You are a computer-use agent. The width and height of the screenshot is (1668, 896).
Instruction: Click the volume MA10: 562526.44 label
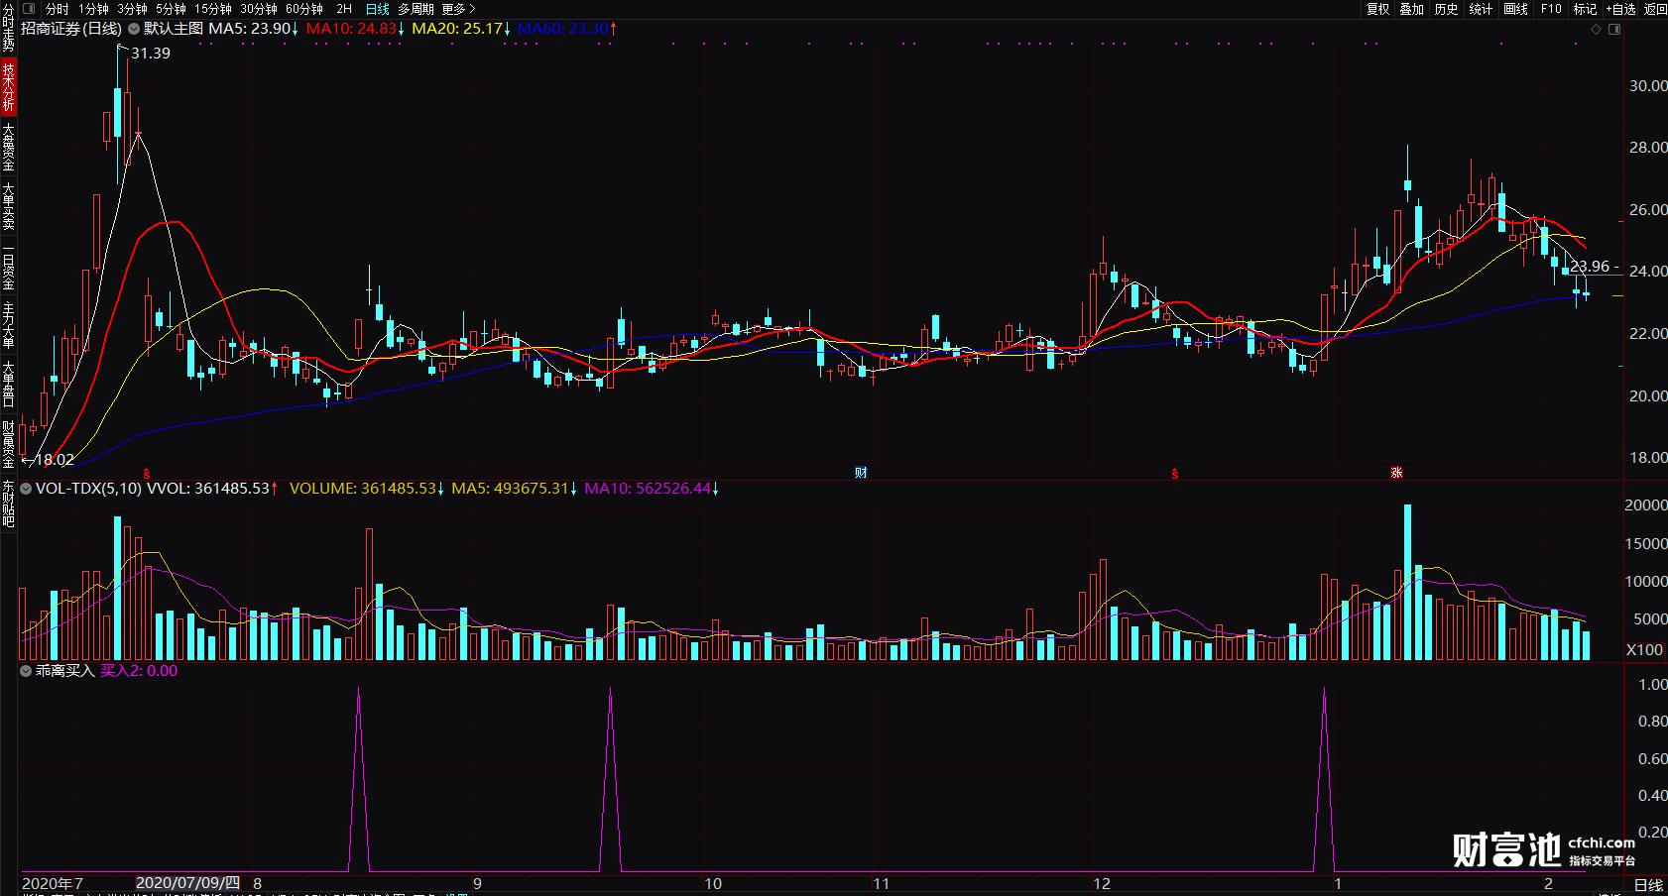(652, 489)
